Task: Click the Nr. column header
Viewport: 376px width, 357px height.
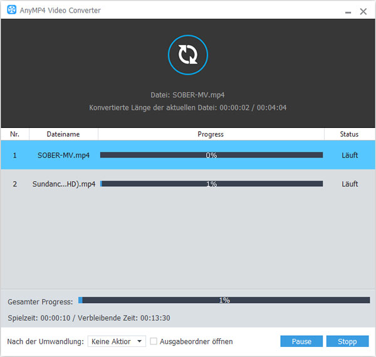Action: (x=14, y=134)
